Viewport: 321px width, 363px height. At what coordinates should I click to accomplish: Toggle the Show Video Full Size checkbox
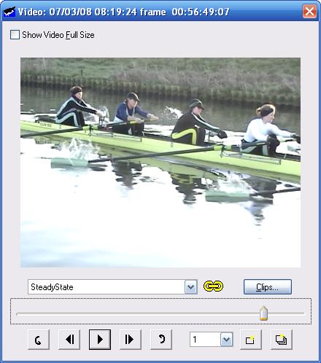(15, 35)
